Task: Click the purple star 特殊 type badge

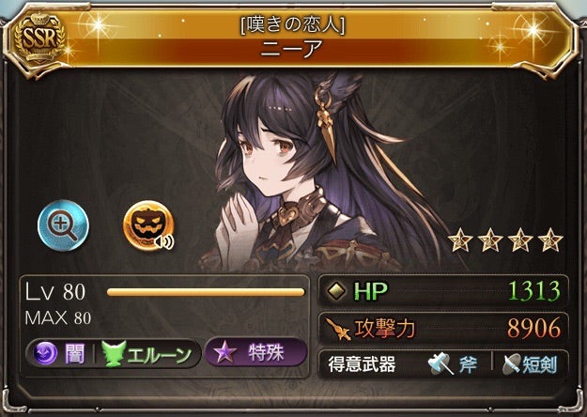Action: (256, 353)
